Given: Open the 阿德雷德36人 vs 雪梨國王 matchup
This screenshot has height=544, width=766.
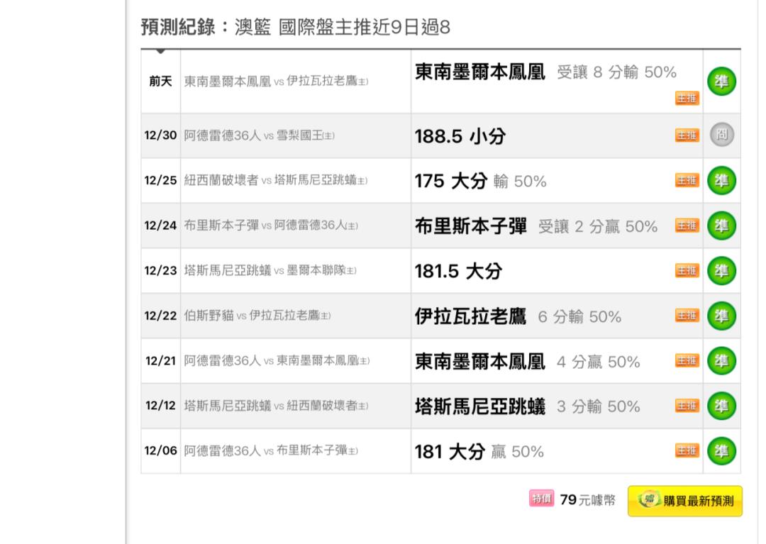Looking at the screenshot, I should pyautogui.click(x=259, y=135).
